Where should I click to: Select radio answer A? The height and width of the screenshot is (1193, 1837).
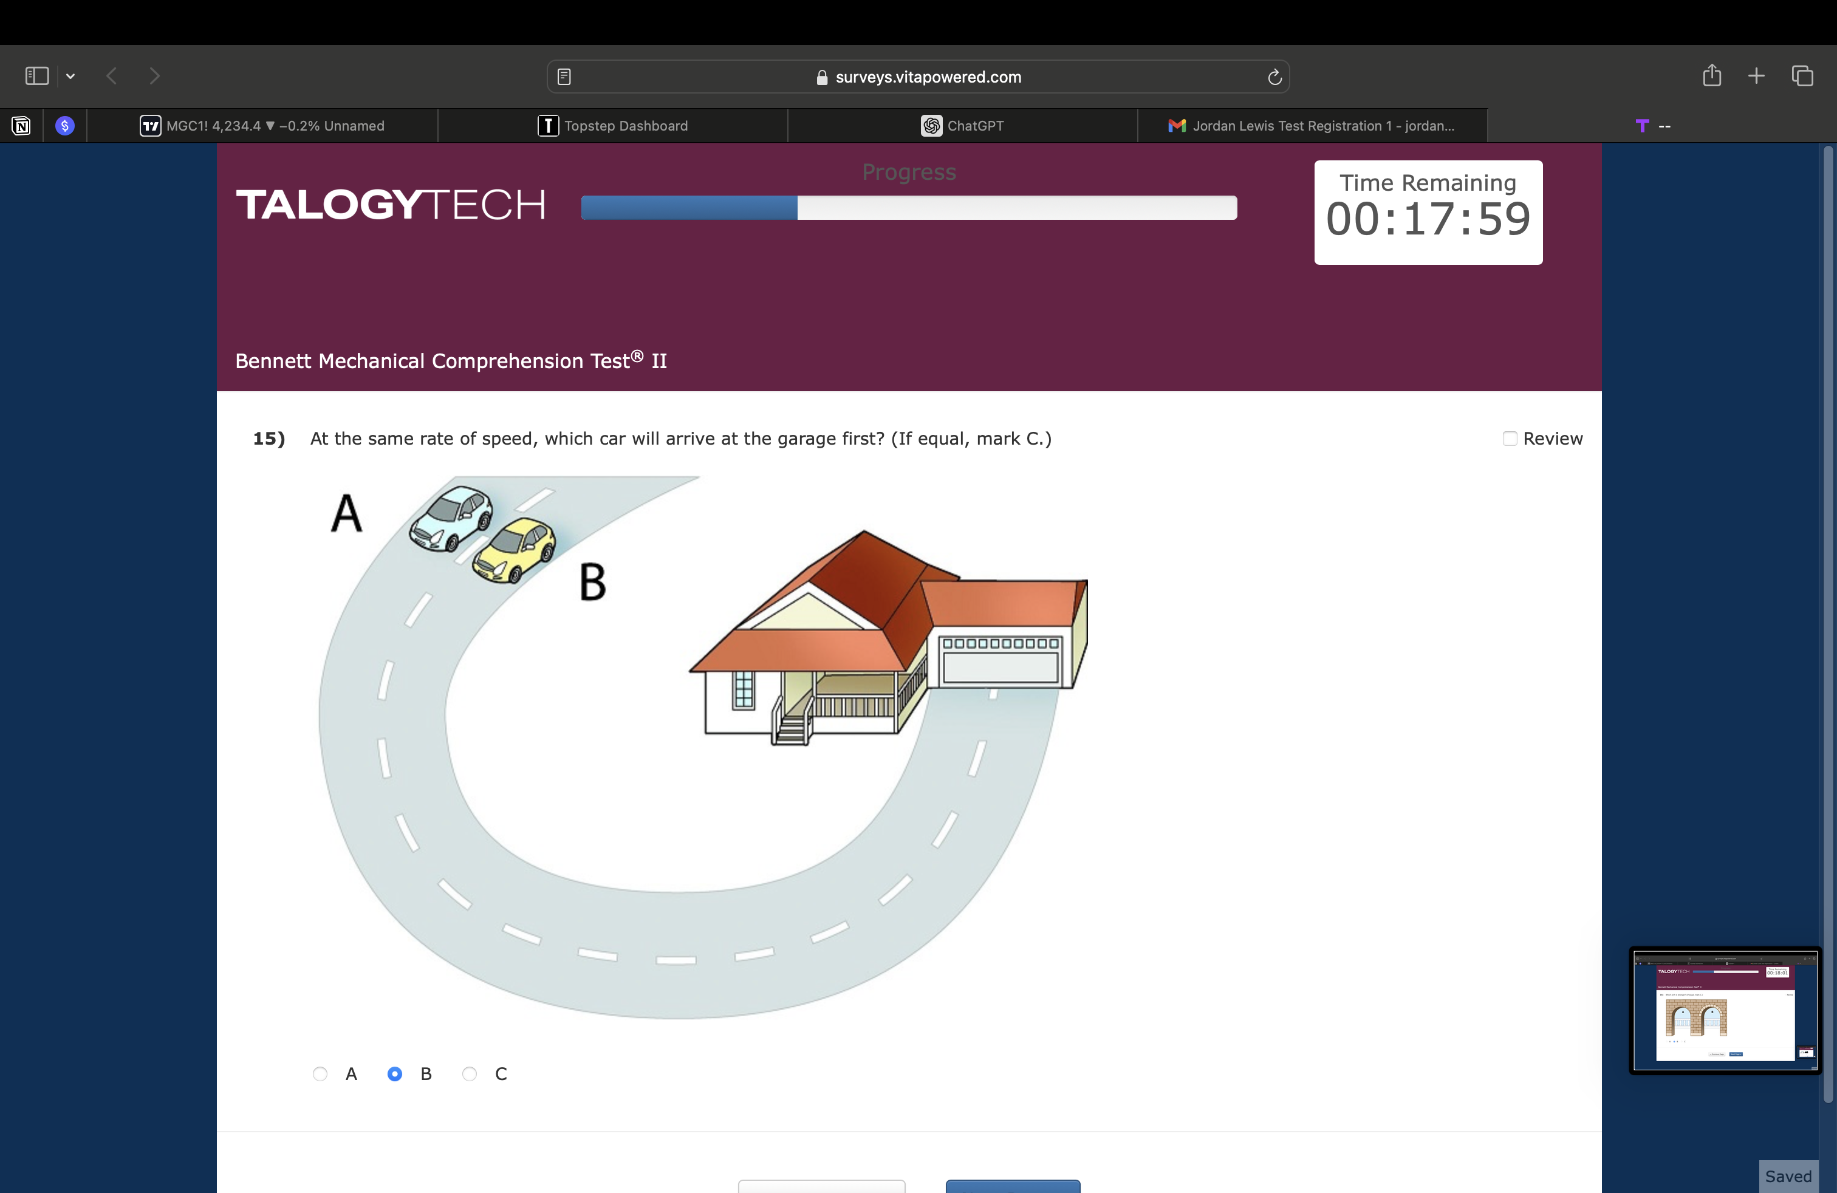point(320,1073)
